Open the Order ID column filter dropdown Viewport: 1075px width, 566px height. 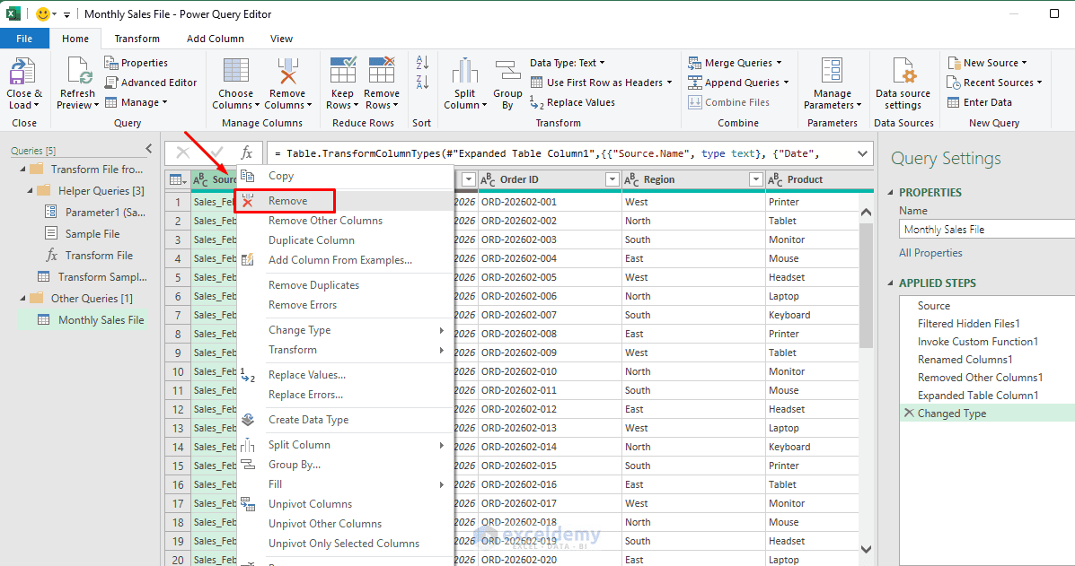coord(612,179)
